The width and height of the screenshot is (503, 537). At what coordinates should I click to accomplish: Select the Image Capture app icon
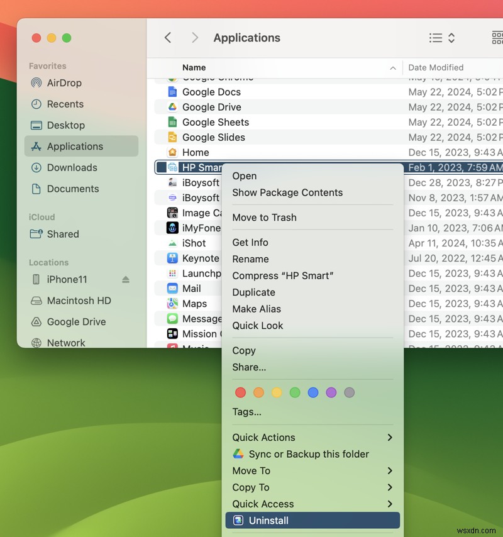click(172, 213)
